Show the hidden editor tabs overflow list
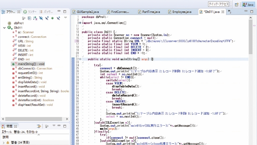 pos(229,12)
